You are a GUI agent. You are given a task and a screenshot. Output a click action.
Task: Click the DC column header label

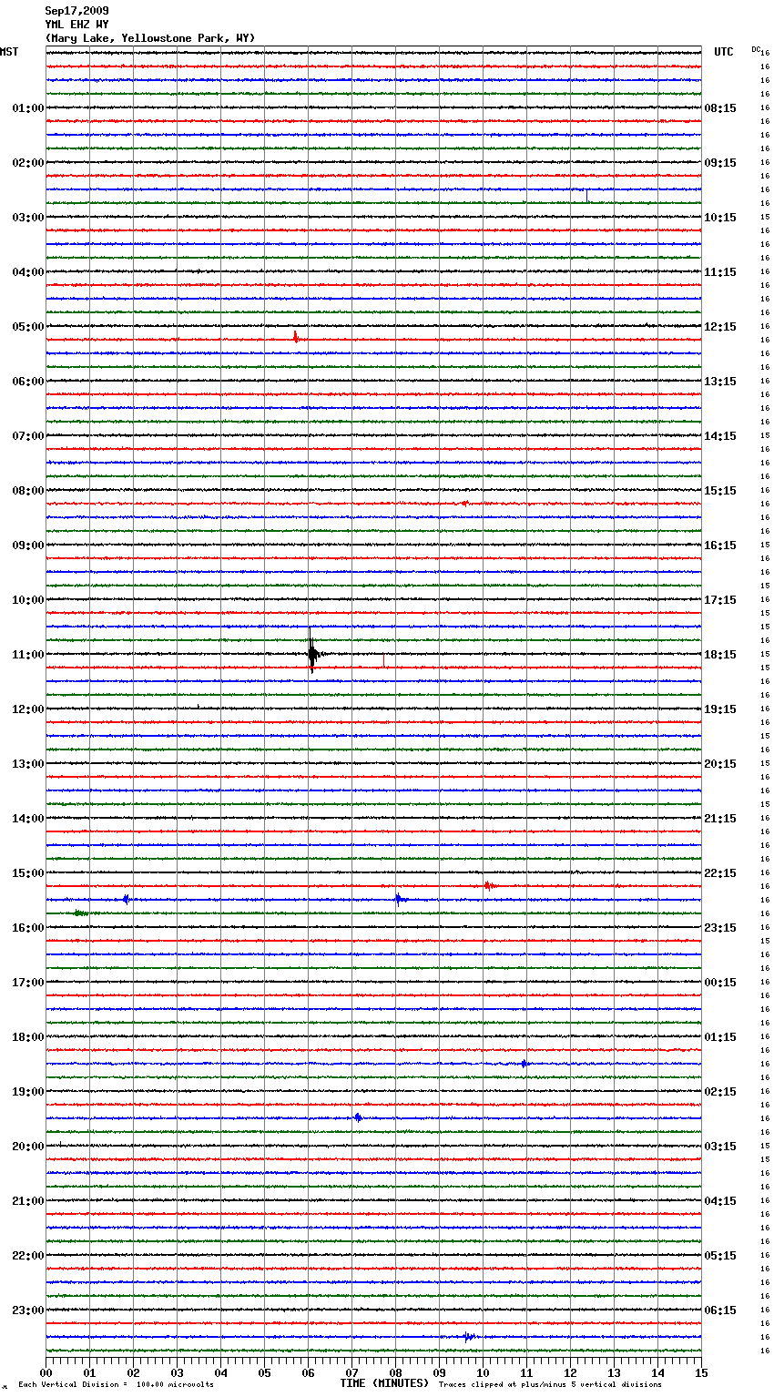point(756,49)
